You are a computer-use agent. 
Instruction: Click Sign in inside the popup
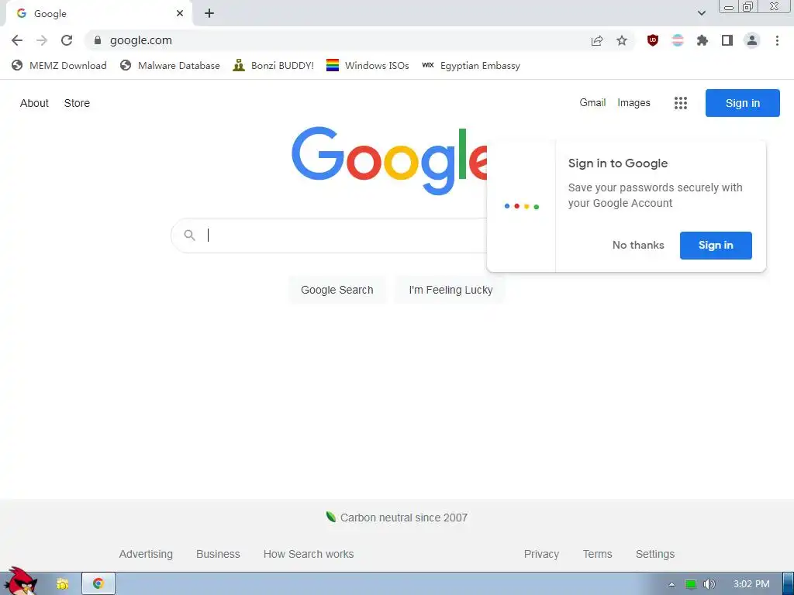(716, 246)
